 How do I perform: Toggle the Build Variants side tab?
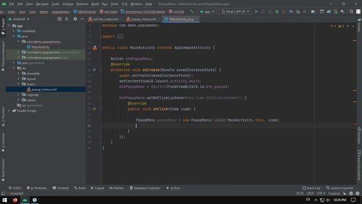[x=3, y=169]
